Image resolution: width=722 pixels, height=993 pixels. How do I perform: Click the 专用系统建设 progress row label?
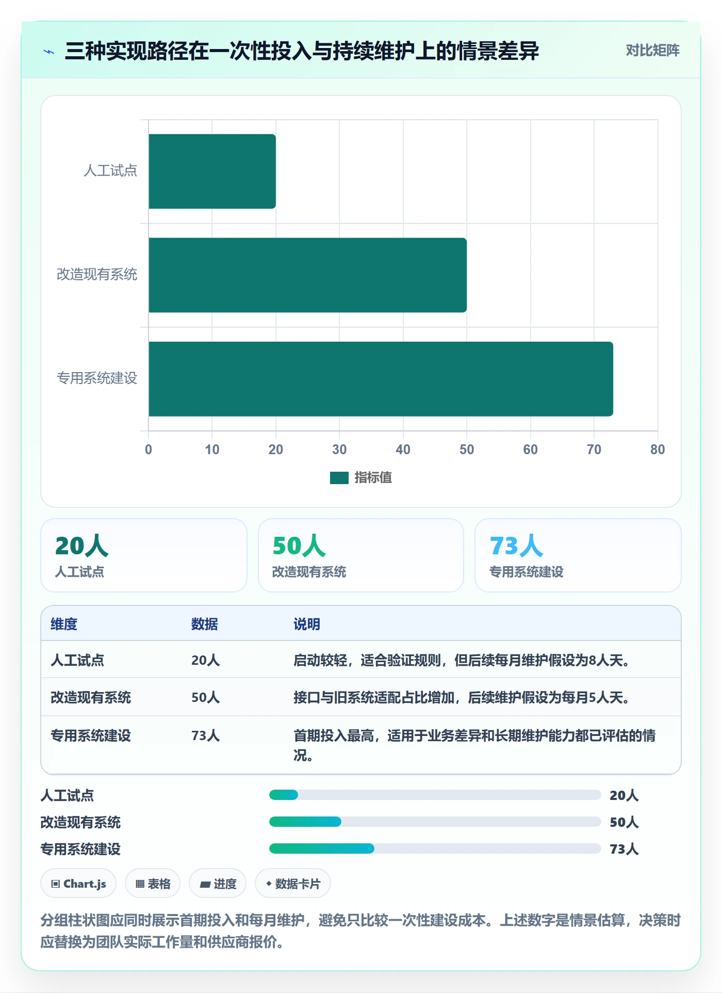(x=81, y=849)
